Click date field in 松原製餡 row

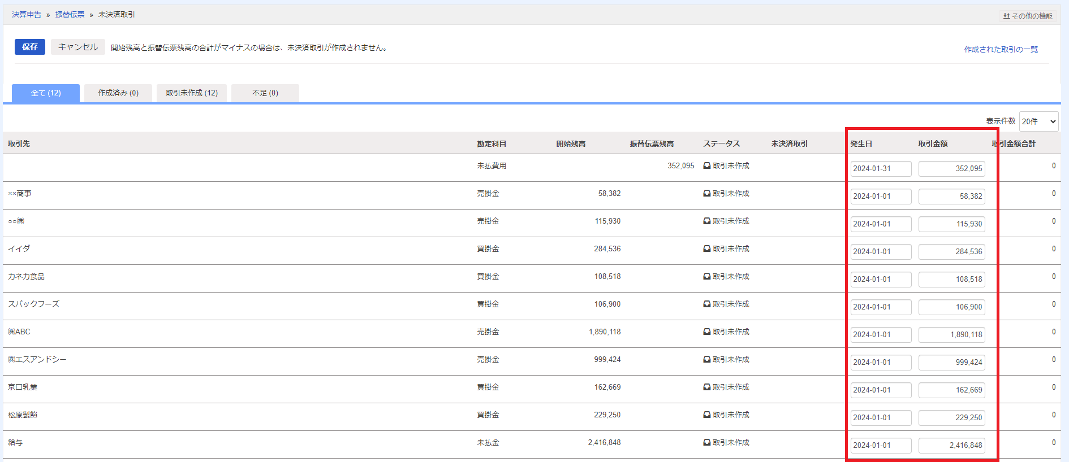[881, 418]
